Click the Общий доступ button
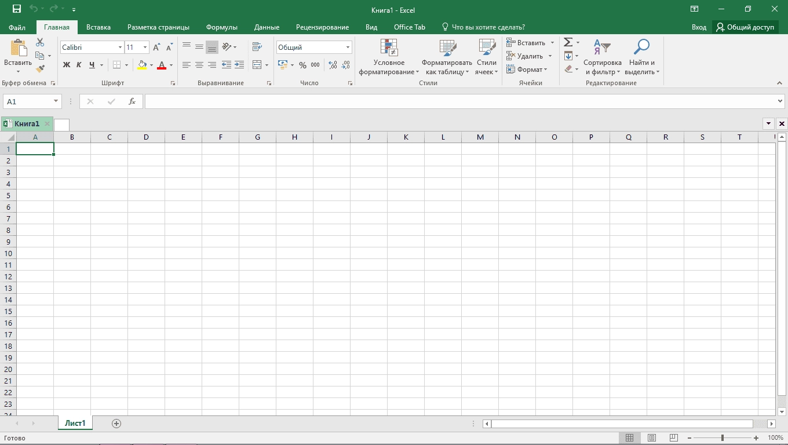788x445 pixels. [x=745, y=27]
